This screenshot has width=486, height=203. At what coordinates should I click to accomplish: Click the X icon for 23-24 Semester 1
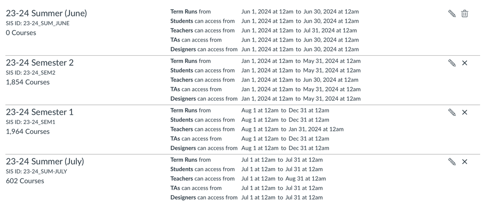tap(465, 112)
